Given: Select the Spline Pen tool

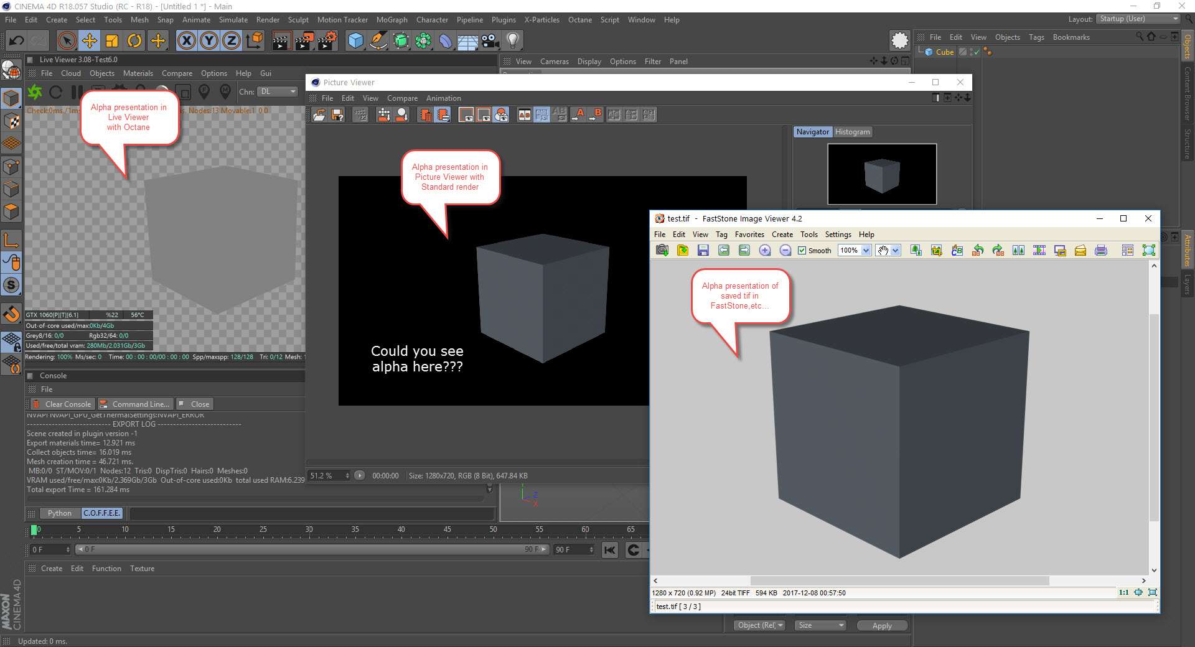Looking at the screenshot, I should click(378, 41).
